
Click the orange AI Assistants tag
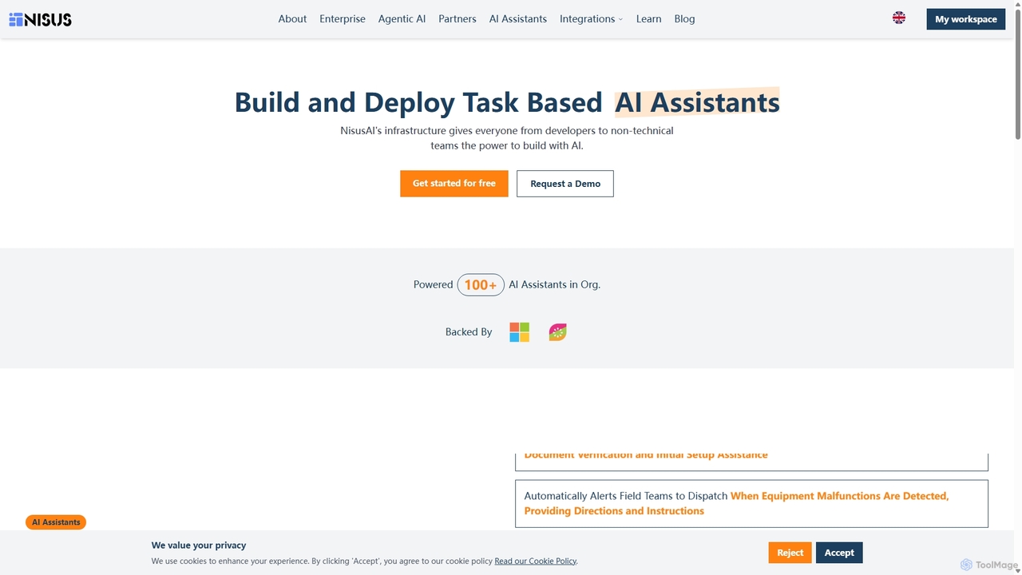(x=56, y=522)
